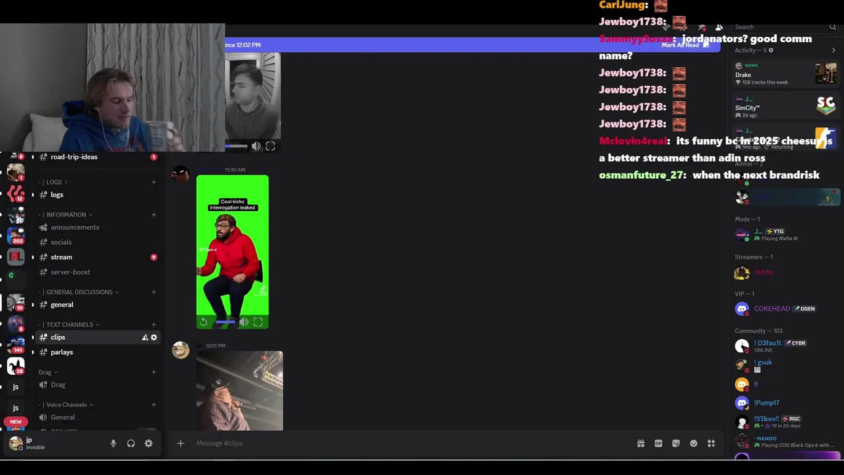This screenshot has width=844, height=475.
Task: Open member COKEHEAD in VIP list
Action: click(785, 309)
